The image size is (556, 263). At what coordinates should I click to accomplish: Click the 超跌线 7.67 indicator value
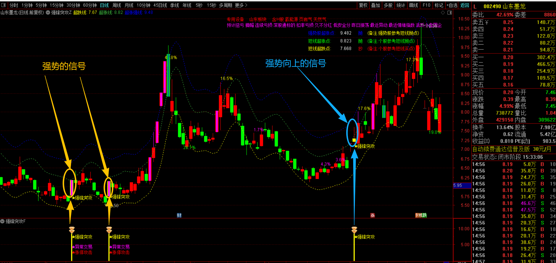click(x=85, y=12)
